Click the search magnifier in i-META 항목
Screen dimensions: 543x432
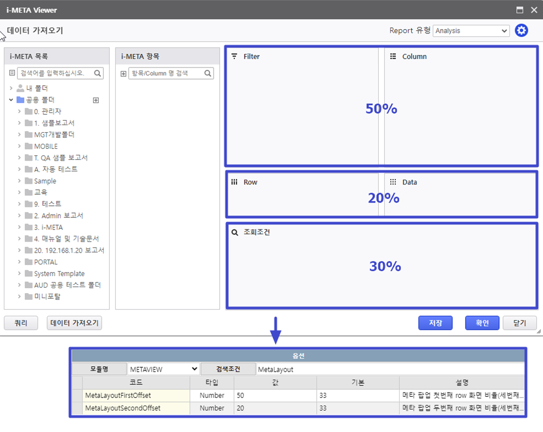pos(208,73)
